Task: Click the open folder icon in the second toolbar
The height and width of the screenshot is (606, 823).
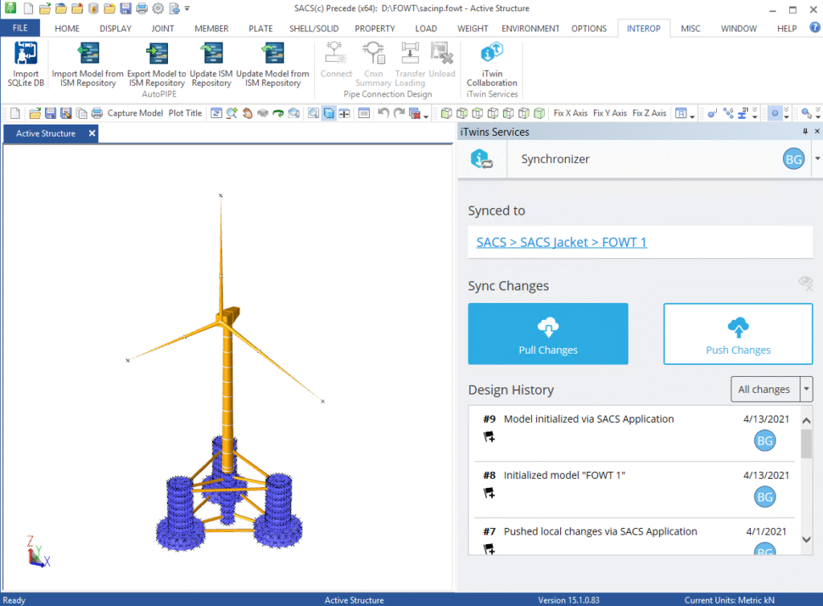Action: click(x=35, y=113)
